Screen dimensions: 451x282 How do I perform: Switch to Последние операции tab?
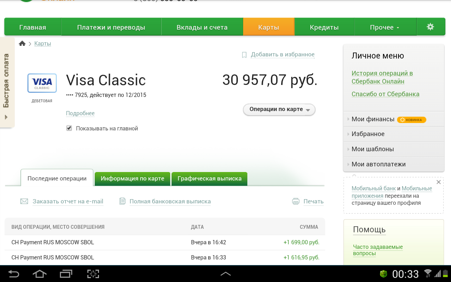[57, 178]
